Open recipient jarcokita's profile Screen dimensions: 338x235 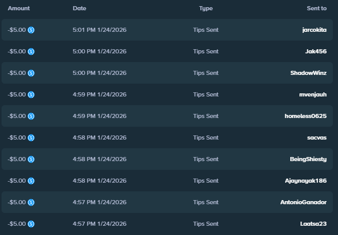(314, 30)
